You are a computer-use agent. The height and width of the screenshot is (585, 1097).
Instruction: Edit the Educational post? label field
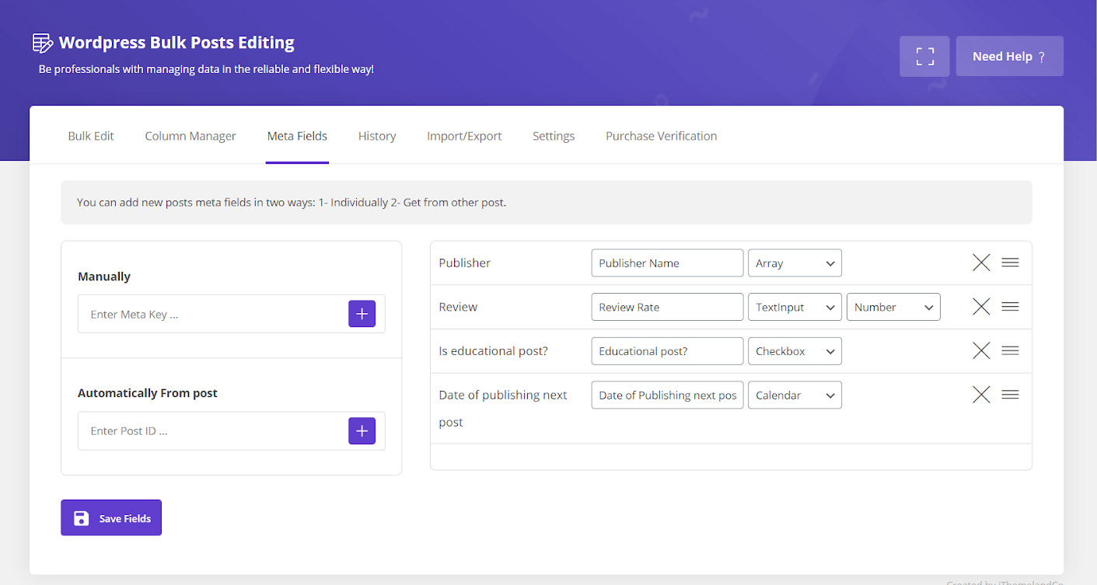pos(667,351)
